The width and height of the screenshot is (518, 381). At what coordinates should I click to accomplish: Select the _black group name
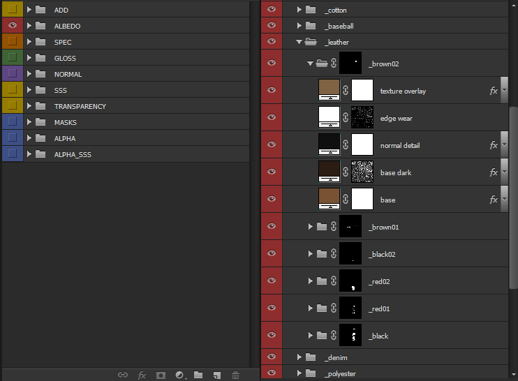tap(378, 336)
